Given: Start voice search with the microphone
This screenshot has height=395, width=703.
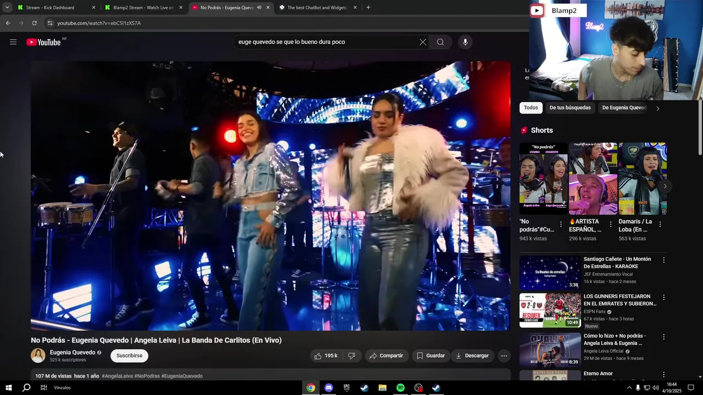Looking at the screenshot, I should tap(465, 42).
